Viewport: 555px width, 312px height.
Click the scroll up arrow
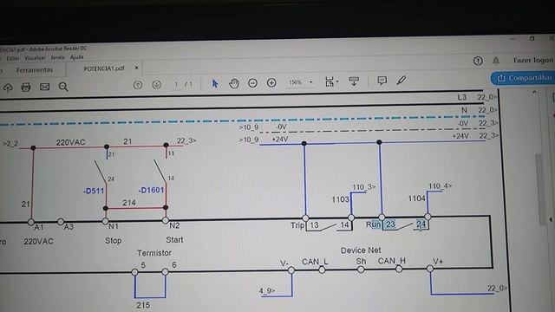(534, 93)
